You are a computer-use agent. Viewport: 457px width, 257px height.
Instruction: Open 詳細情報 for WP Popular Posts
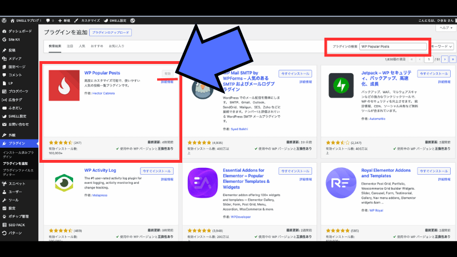pos(167,82)
